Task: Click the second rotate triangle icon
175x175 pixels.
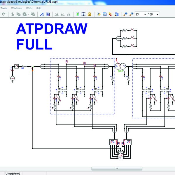Action: [x=62, y=14]
